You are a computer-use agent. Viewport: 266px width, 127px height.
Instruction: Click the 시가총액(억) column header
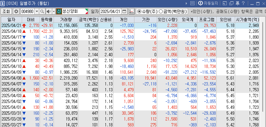point(247,20)
